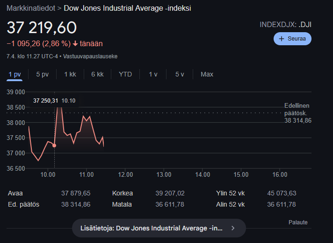Open the Vastuuvapauslauseke disclaimer link

point(90,56)
